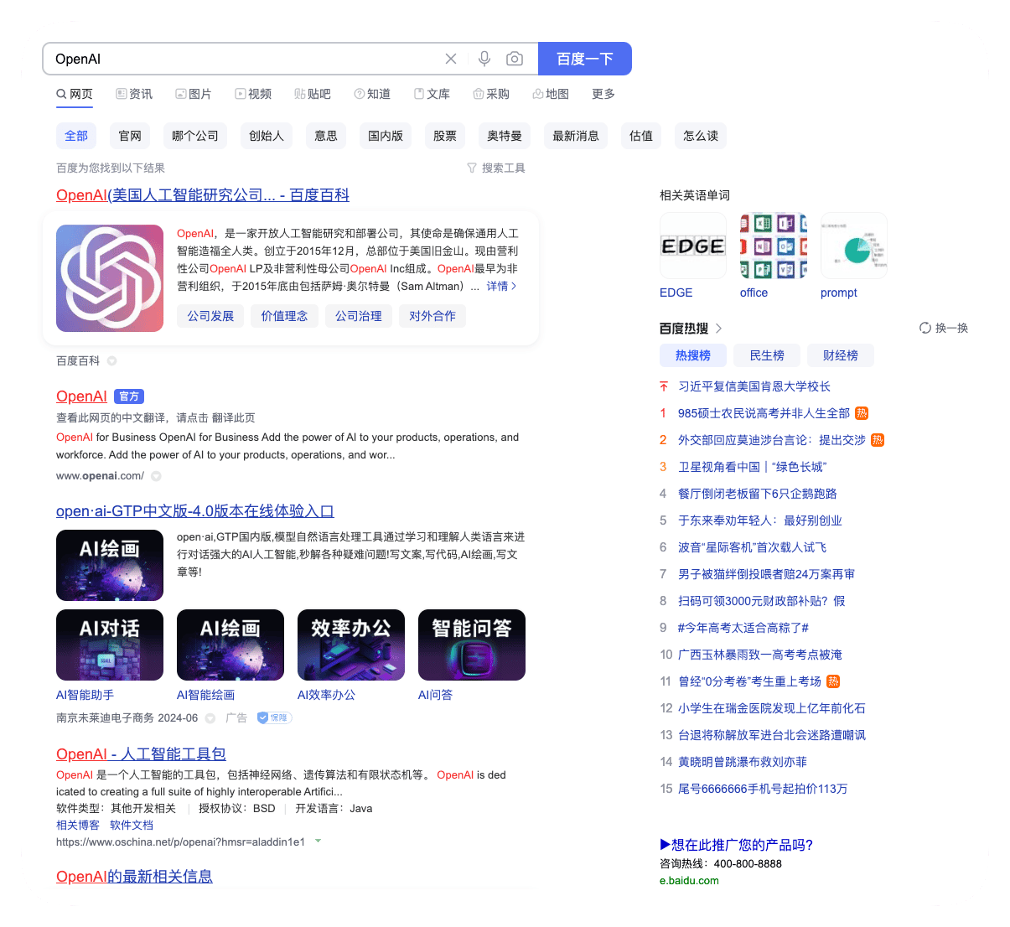1010x927 pixels.
Task: Filter results by 官网
Action: (x=130, y=136)
